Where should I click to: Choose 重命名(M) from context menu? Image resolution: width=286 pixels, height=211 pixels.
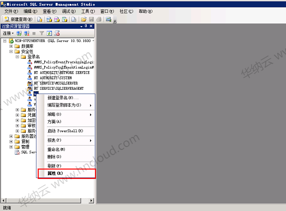point(66,149)
